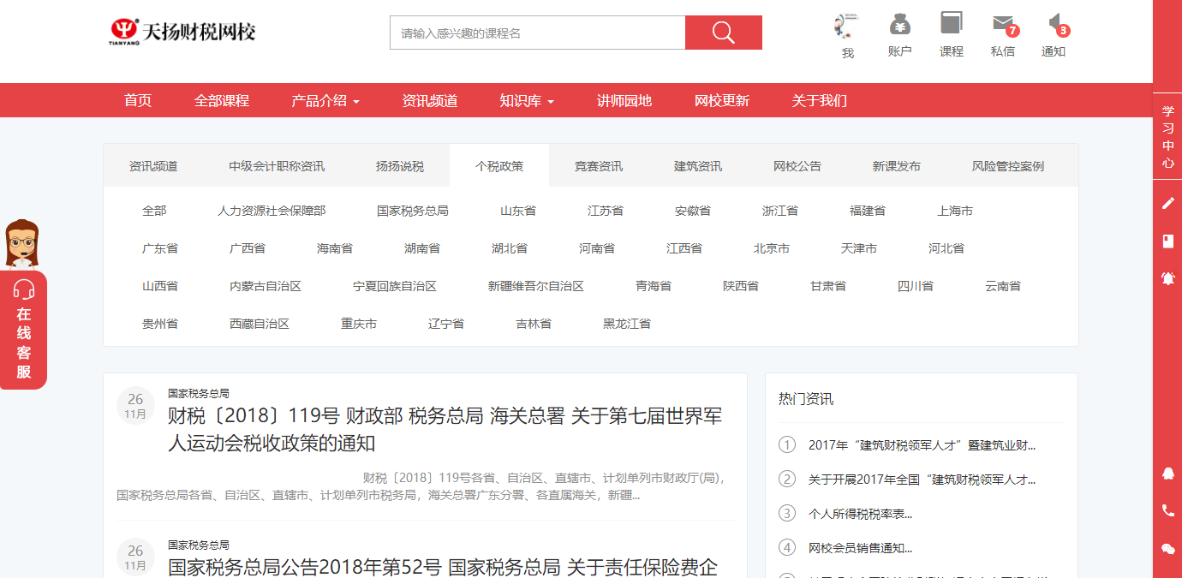
Task: Open 私信 envelope icon with 7 badge
Action: (x=1001, y=24)
